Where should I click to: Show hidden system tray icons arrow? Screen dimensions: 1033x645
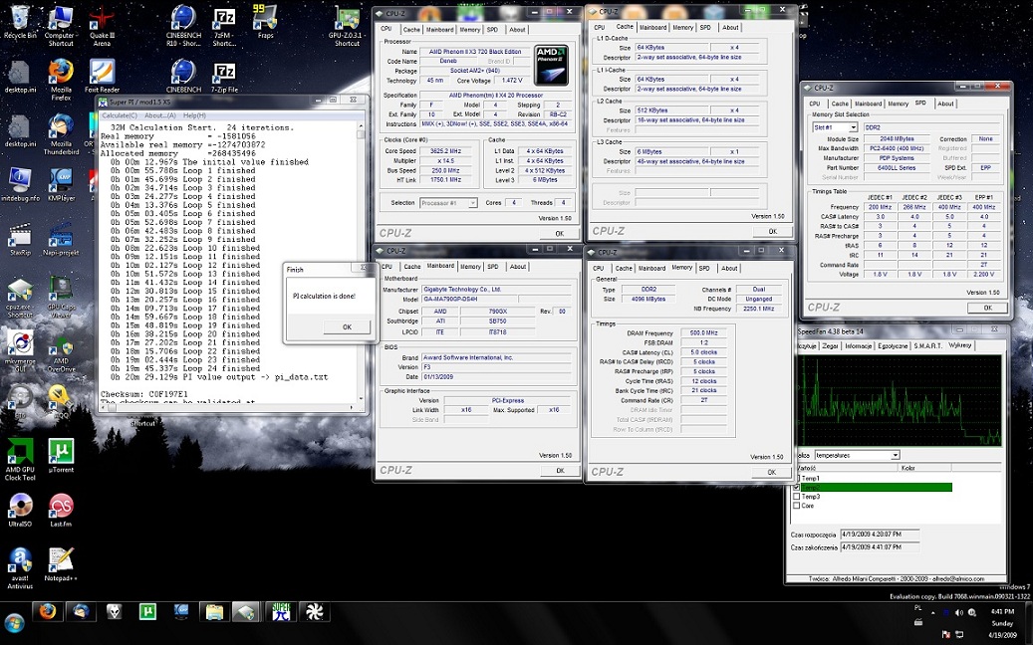pyautogui.click(x=933, y=613)
